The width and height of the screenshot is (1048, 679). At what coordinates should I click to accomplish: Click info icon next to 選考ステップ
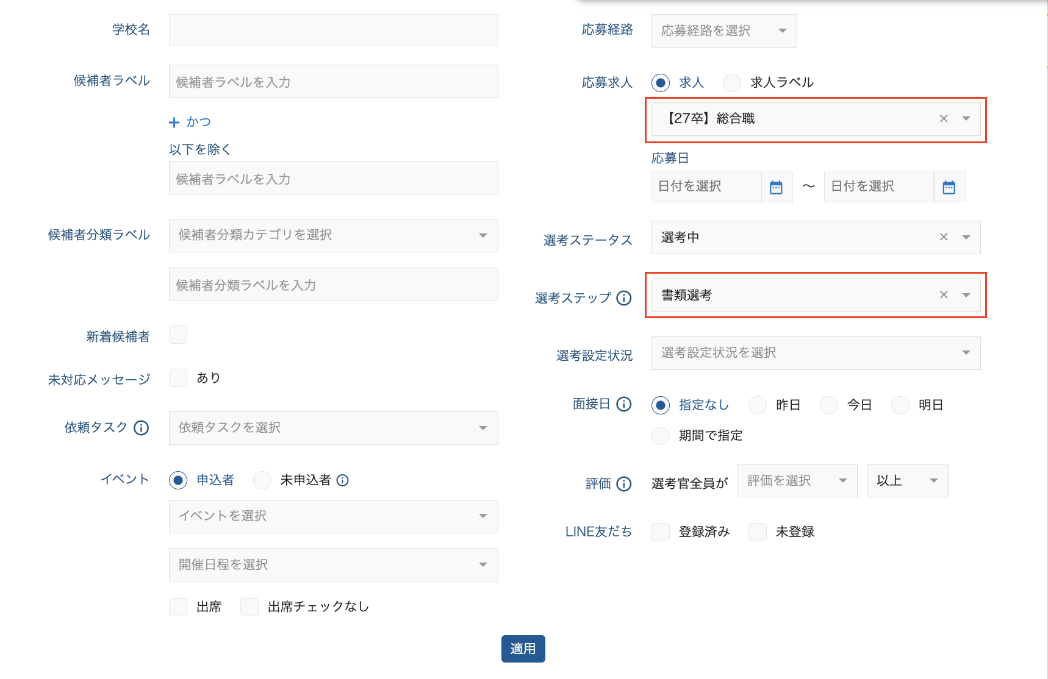(623, 298)
